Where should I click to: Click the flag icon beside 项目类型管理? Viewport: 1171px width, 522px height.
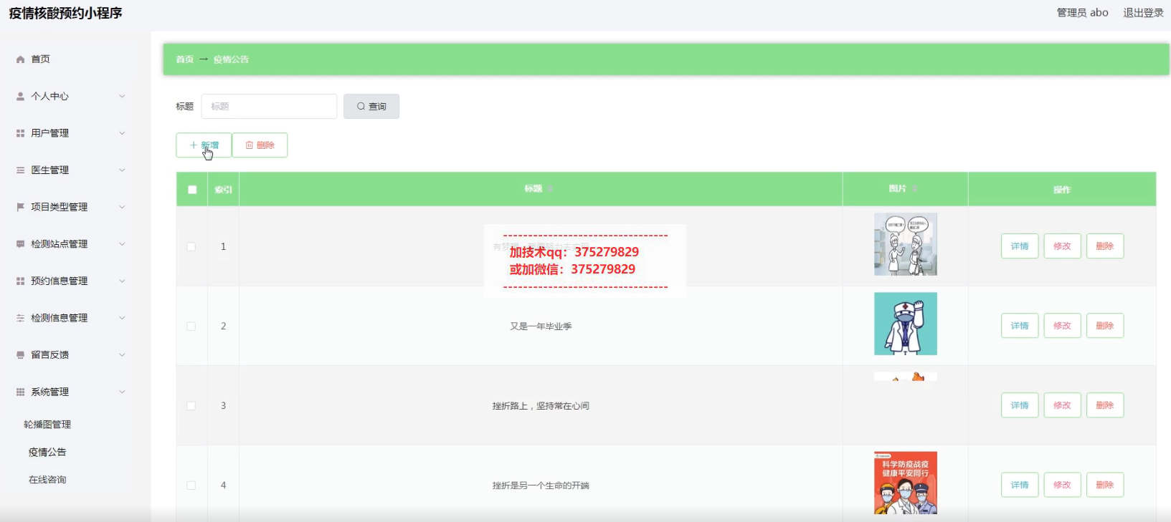tap(20, 207)
